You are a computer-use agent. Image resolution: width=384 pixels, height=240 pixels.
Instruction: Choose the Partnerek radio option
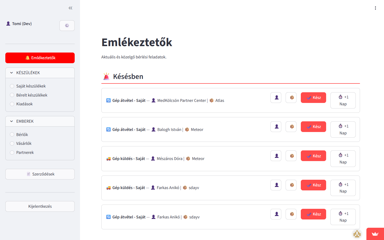[x=12, y=153]
